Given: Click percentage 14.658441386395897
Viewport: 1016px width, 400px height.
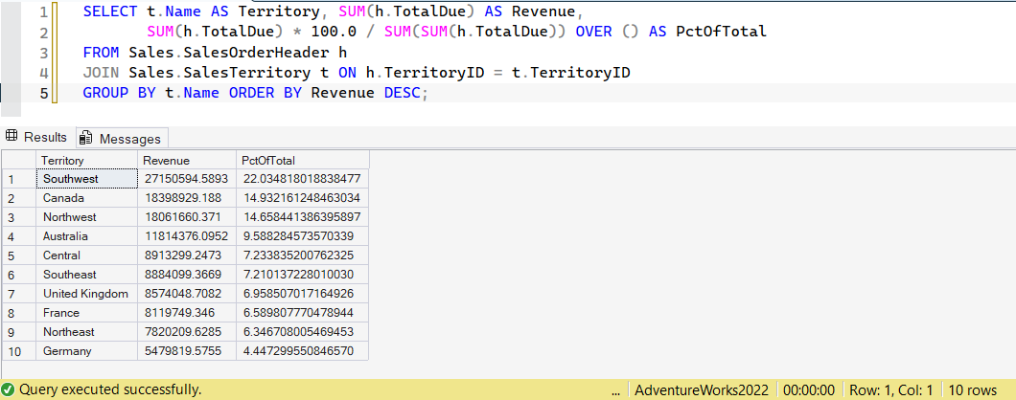Looking at the screenshot, I should pyautogui.click(x=303, y=217).
